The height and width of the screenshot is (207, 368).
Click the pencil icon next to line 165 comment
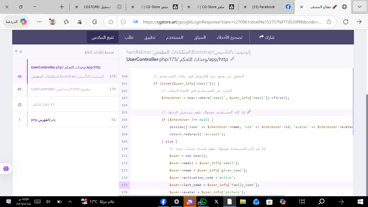pyautogui.click(x=249, y=112)
